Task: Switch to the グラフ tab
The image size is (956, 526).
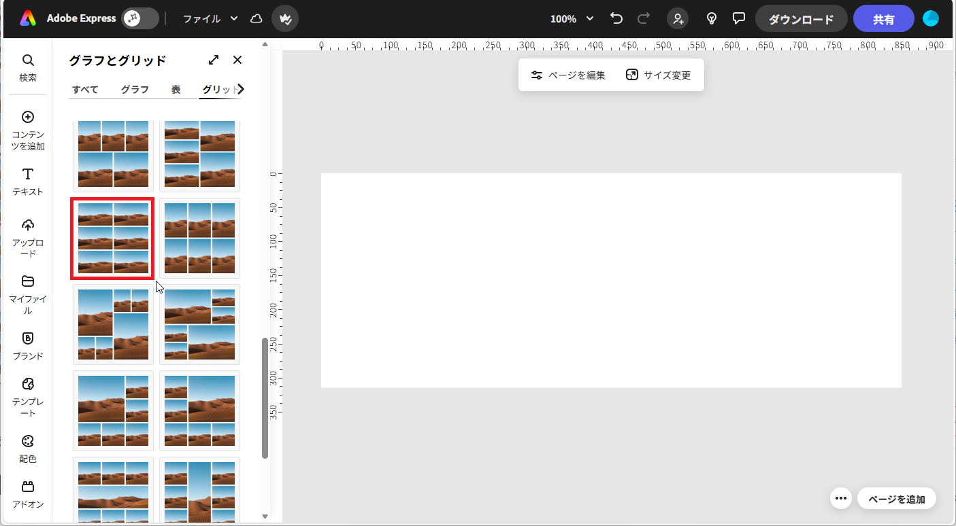Action: [x=135, y=90]
